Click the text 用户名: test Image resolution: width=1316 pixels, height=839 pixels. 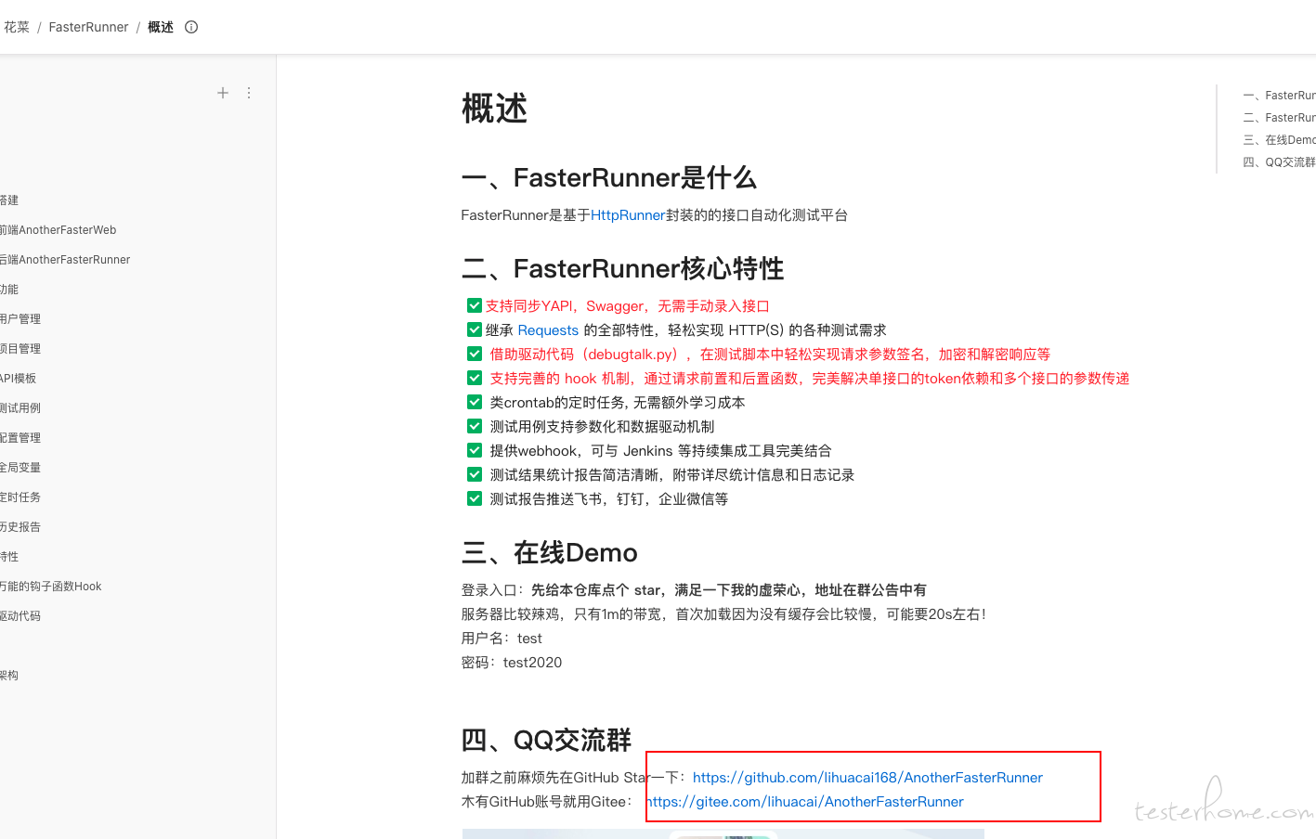tap(502, 639)
